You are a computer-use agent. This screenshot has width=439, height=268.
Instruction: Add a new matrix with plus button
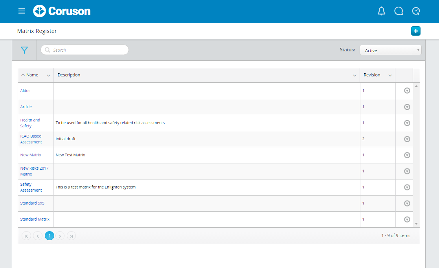(x=416, y=31)
